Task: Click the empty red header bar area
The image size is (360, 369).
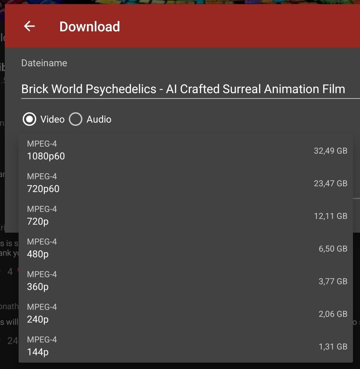Action: click(x=239, y=27)
